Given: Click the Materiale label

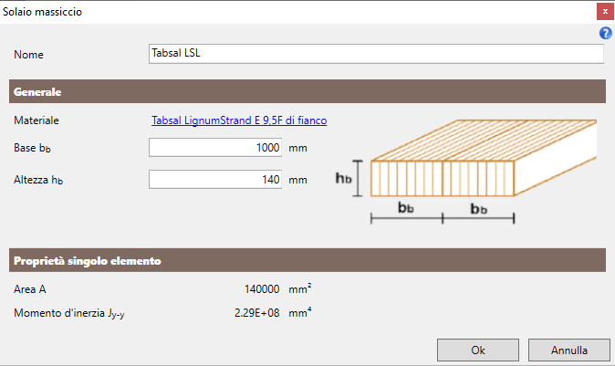Looking at the screenshot, I should tap(36, 120).
